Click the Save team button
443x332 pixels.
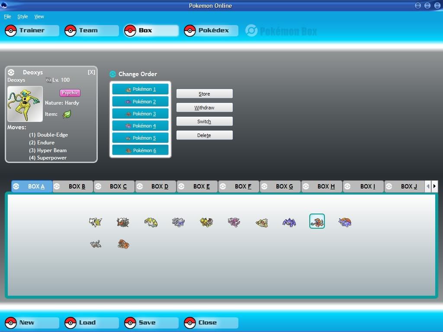click(151, 322)
